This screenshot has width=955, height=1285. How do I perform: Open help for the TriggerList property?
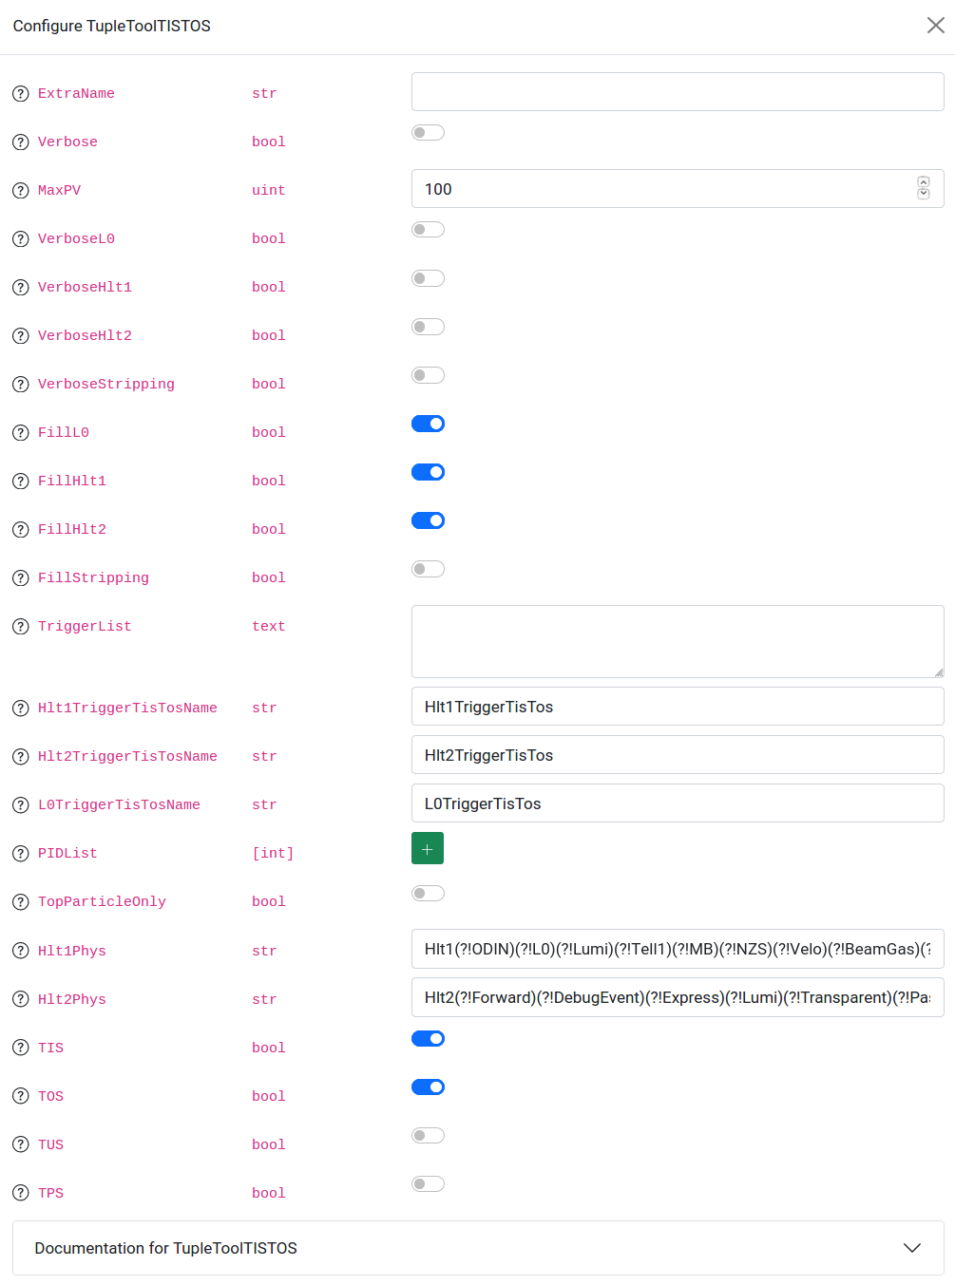[x=21, y=627]
